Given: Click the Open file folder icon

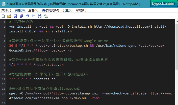Looking at the screenshot, I should tap(9, 16).
